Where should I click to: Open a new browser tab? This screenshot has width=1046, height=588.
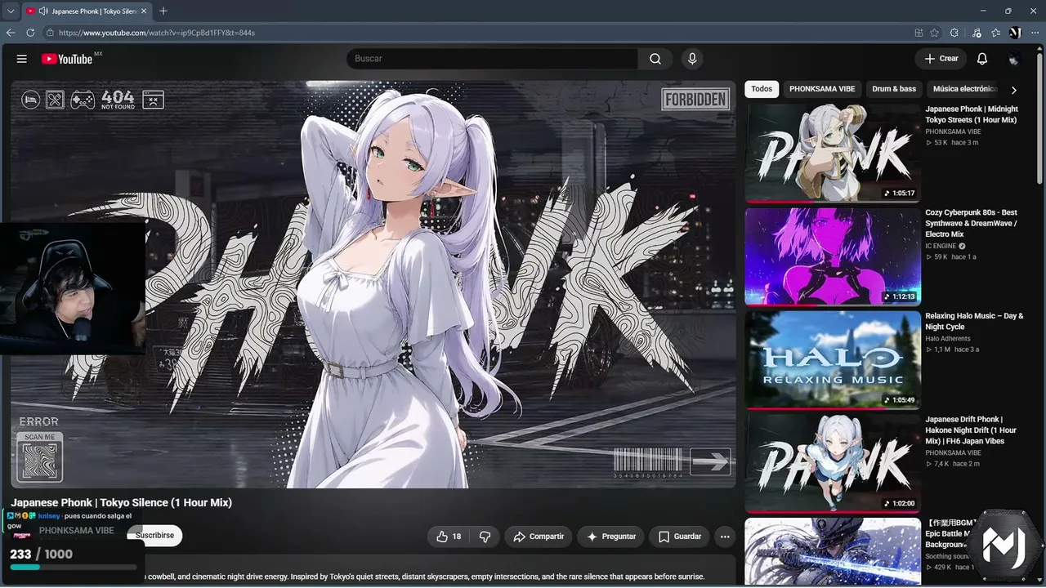(163, 11)
